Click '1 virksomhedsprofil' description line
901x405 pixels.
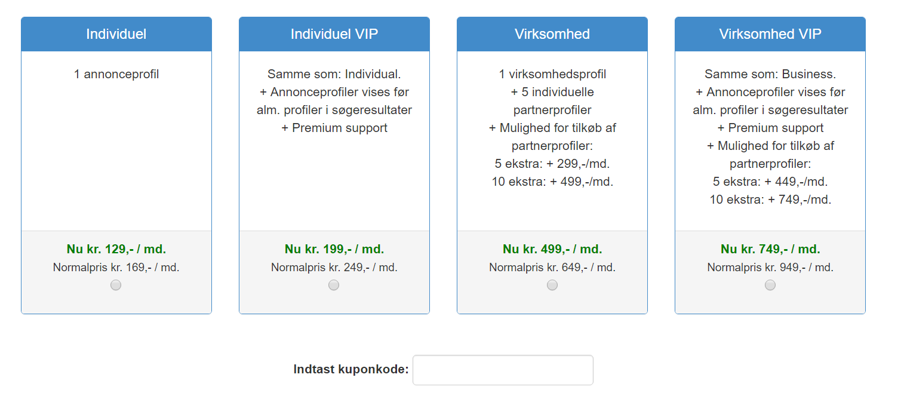click(x=552, y=74)
